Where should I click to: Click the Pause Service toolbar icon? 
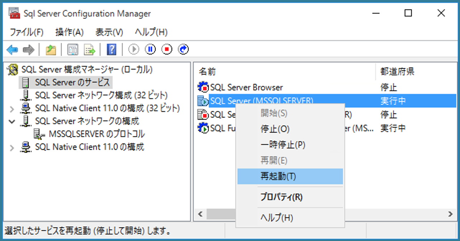tap(150, 49)
